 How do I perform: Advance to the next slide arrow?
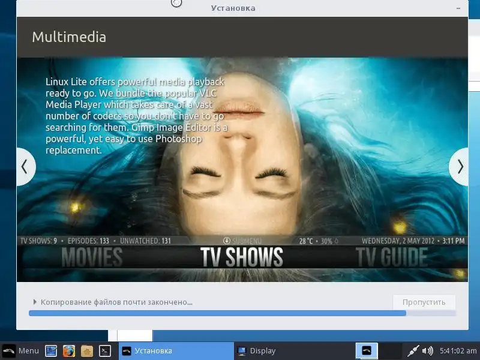(459, 167)
